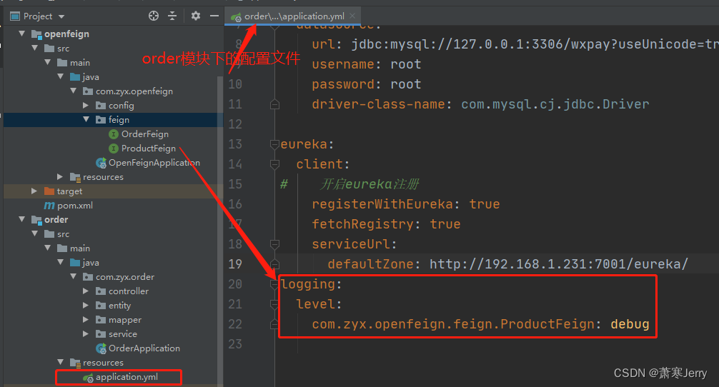
Task: Fold the level block at line 21
Action: [x=274, y=304]
